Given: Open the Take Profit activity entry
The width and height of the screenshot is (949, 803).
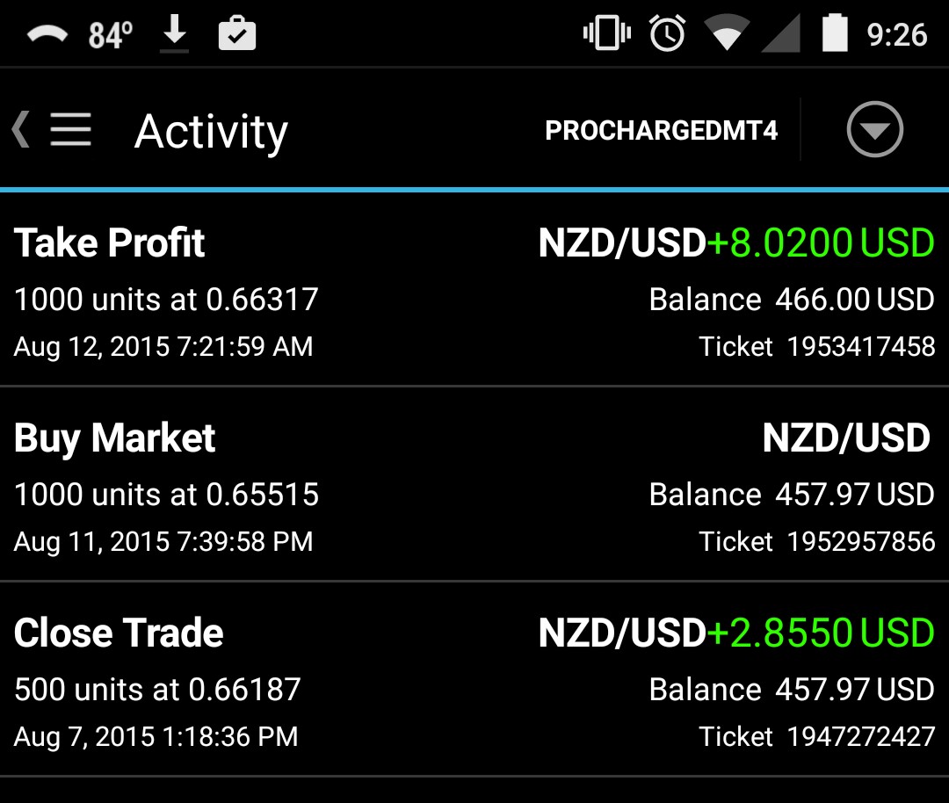Looking at the screenshot, I should pyautogui.click(x=110, y=242).
